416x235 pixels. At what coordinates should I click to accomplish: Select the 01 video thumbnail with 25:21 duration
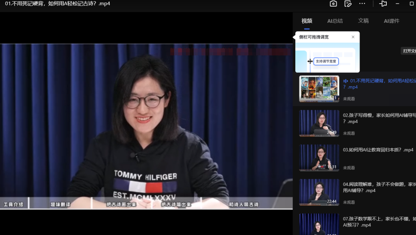pyautogui.click(x=319, y=89)
